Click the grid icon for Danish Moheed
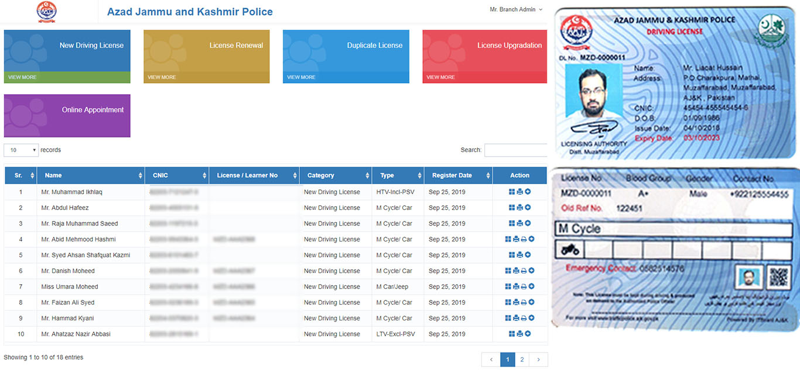Image resolution: width=800 pixels, height=387 pixels. [x=508, y=271]
